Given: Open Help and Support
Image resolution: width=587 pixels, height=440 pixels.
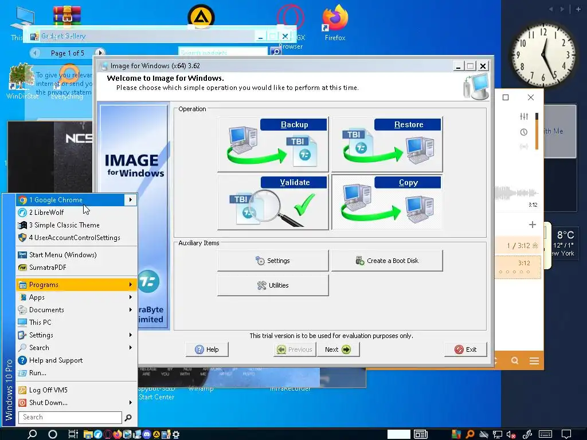Looking at the screenshot, I should point(76,360).
